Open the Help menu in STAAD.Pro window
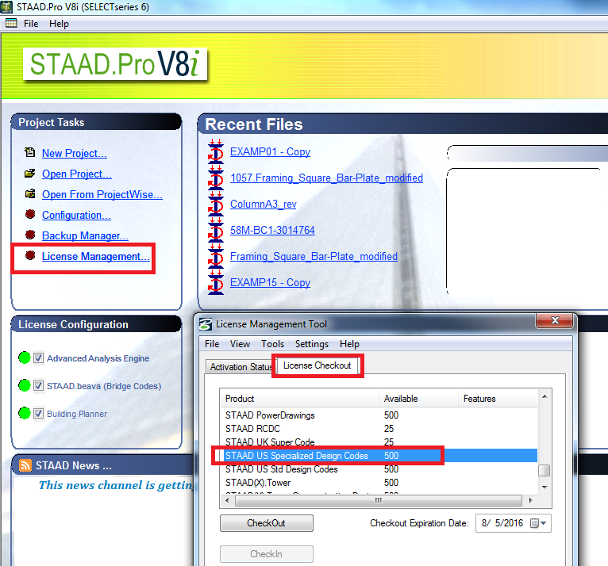Screen dimensions: 608x566 tap(59, 24)
